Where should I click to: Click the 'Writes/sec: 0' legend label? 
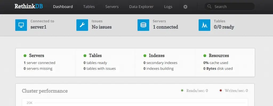coord(236,91)
